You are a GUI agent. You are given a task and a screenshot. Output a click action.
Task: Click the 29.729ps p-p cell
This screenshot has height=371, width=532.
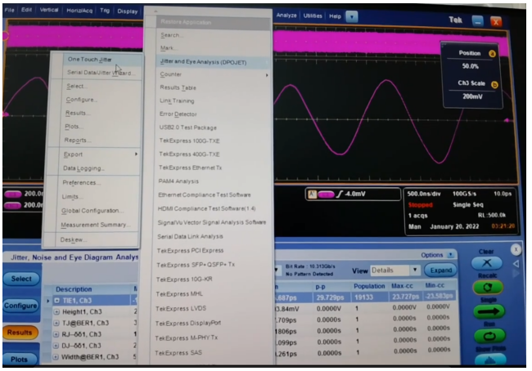(330, 297)
